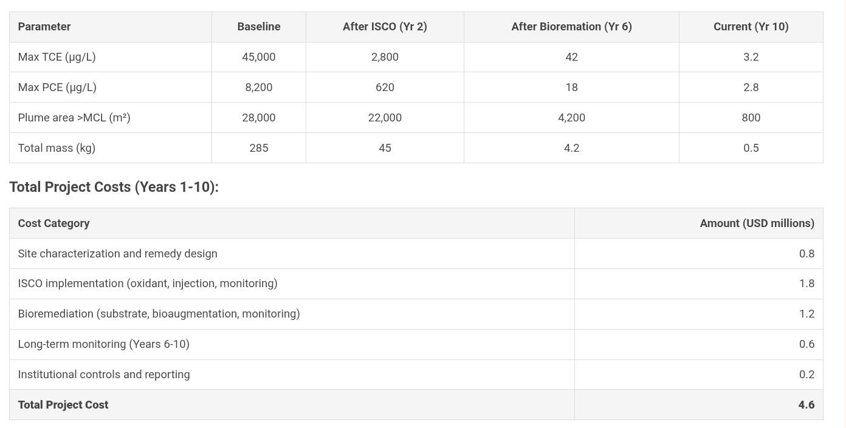846x428 pixels.
Task: Click the Total Project Costs (Years 1-10) heading
Action: 114,187
